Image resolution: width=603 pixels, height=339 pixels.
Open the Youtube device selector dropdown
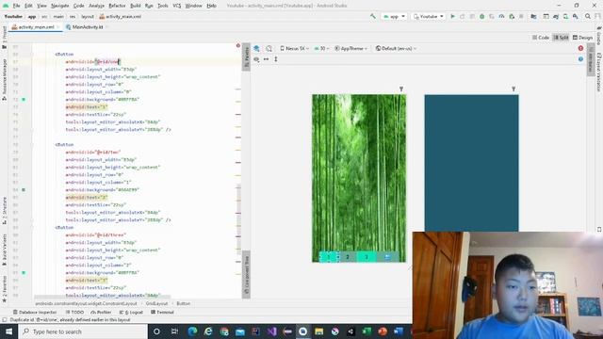[428, 17]
